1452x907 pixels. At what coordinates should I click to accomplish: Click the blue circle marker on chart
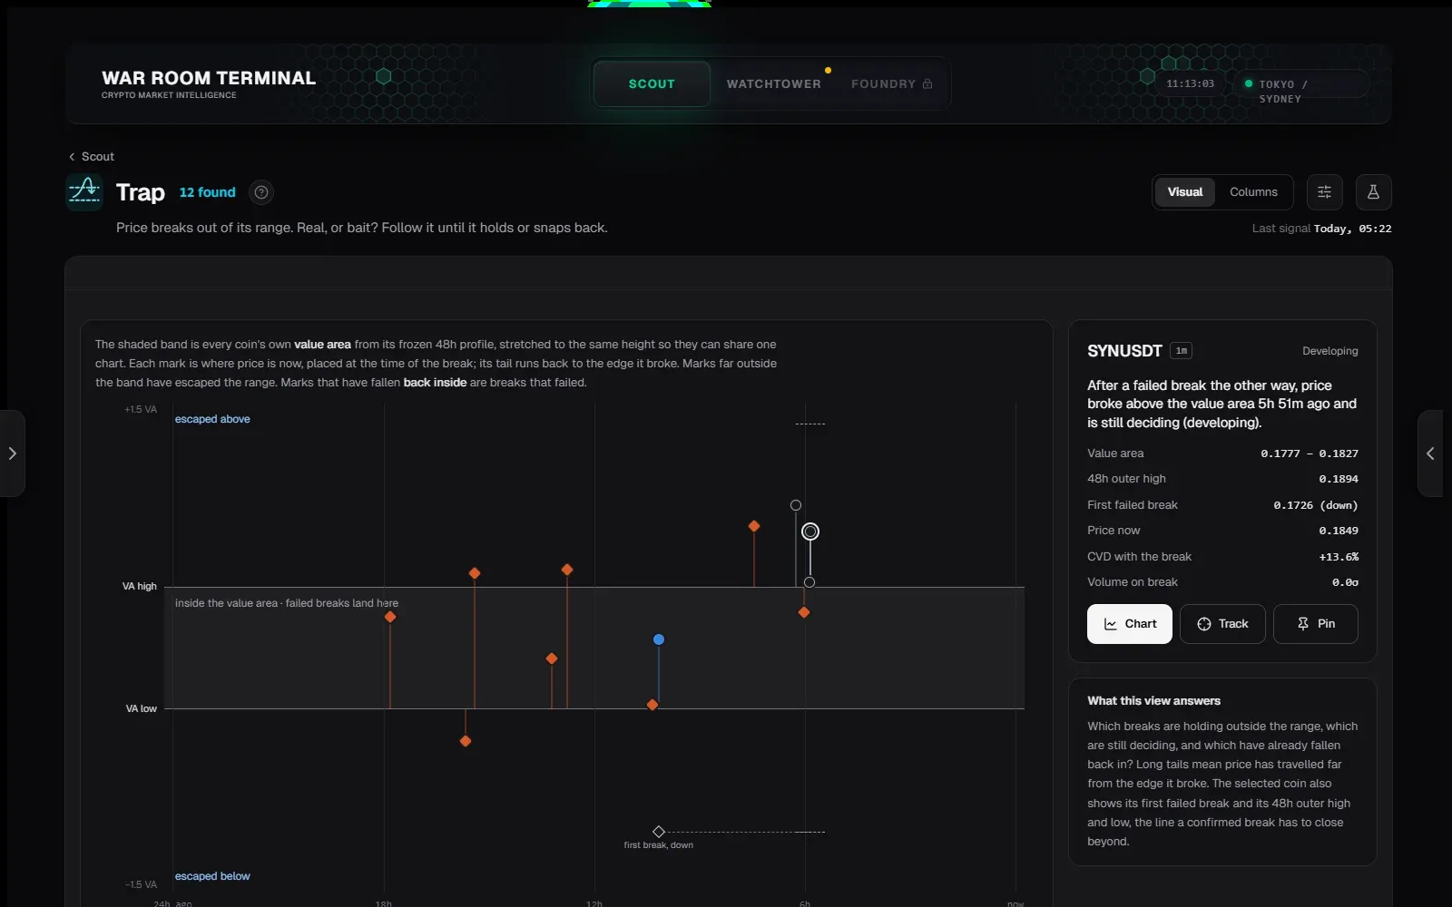[x=659, y=639]
